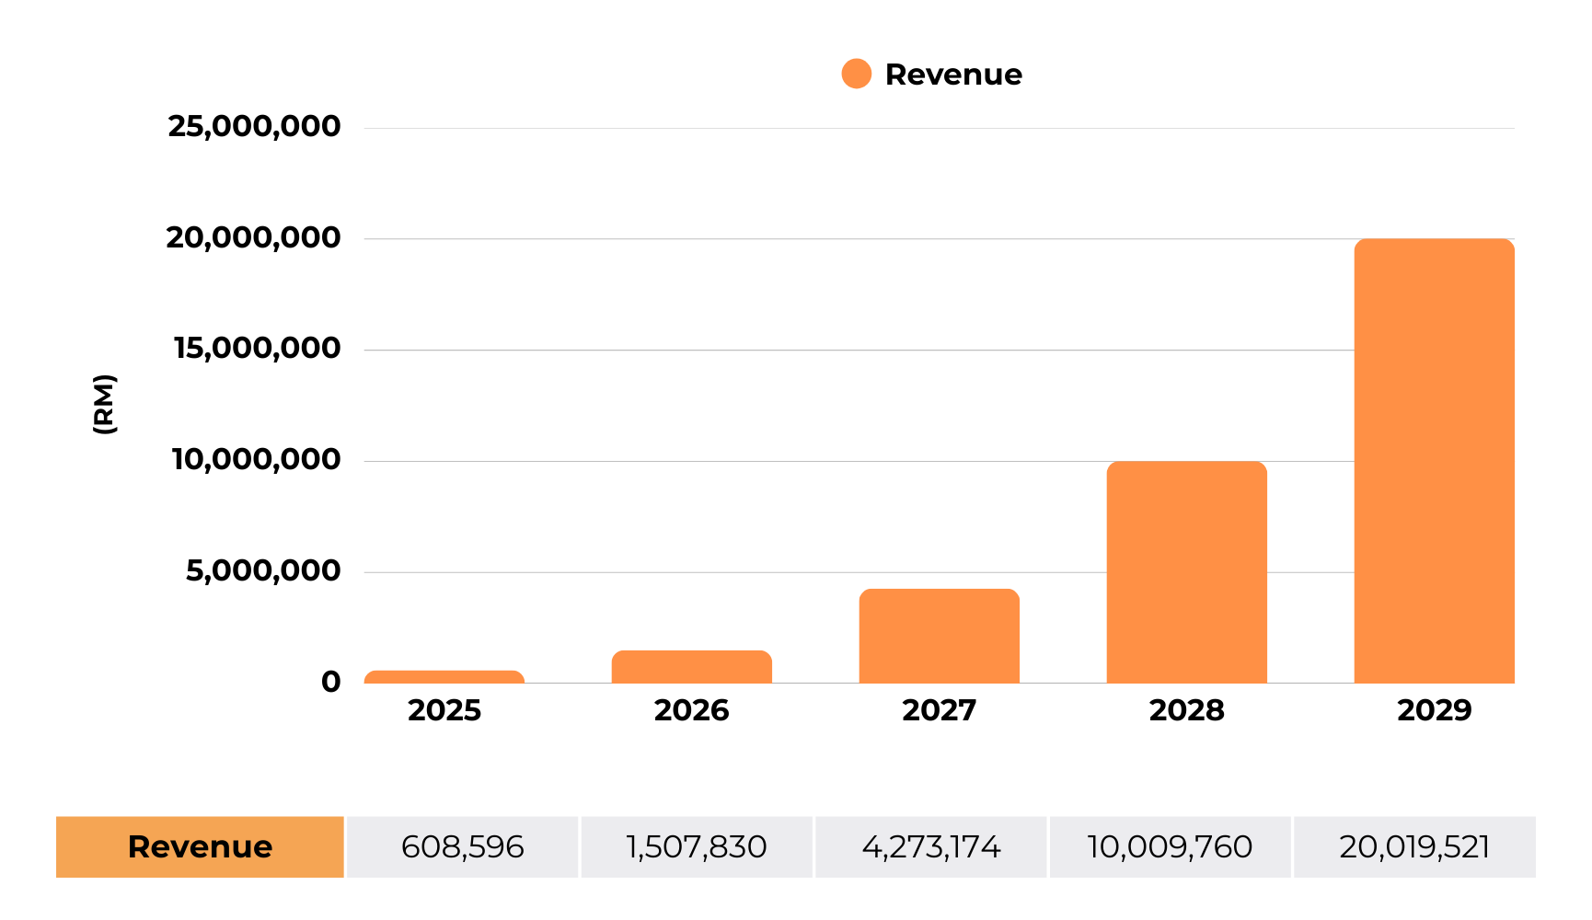Click the 5,000,000 y-axis label
This screenshot has width=1592, height=920.
[x=263, y=570]
